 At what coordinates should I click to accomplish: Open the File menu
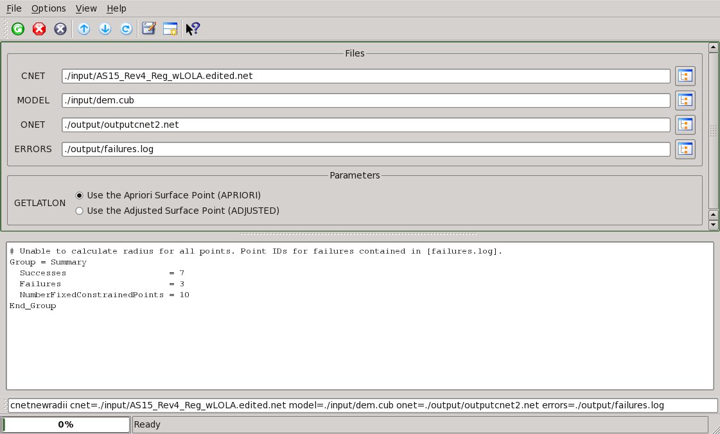click(14, 8)
